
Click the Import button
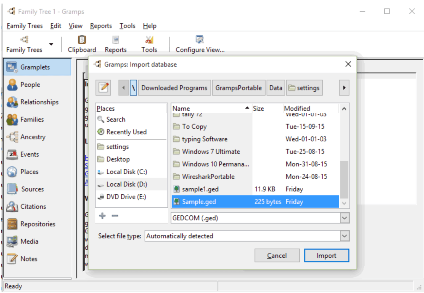[x=326, y=255]
